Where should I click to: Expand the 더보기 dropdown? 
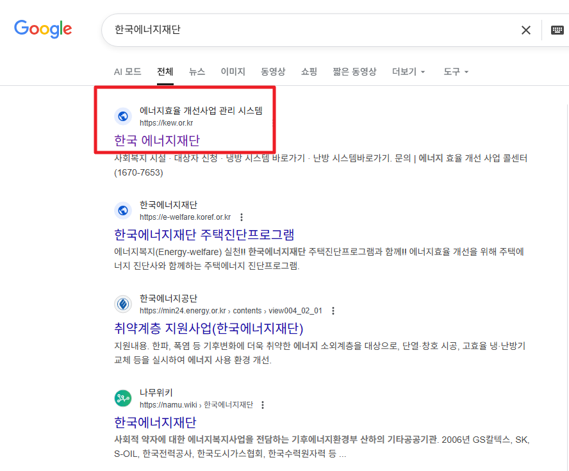[x=408, y=72]
